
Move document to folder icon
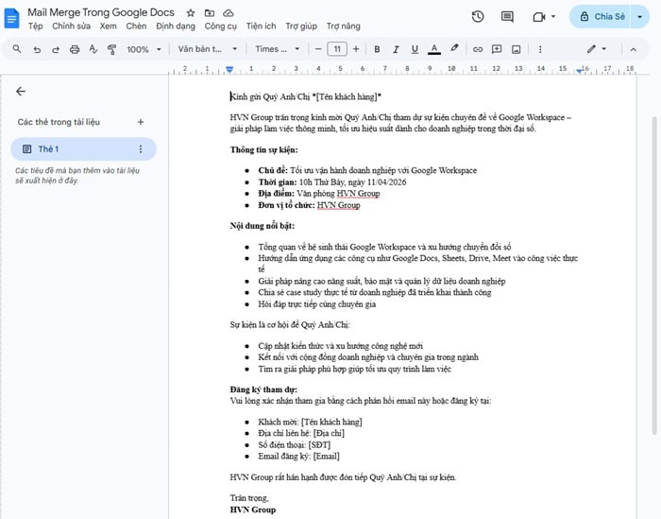coord(210,13)
